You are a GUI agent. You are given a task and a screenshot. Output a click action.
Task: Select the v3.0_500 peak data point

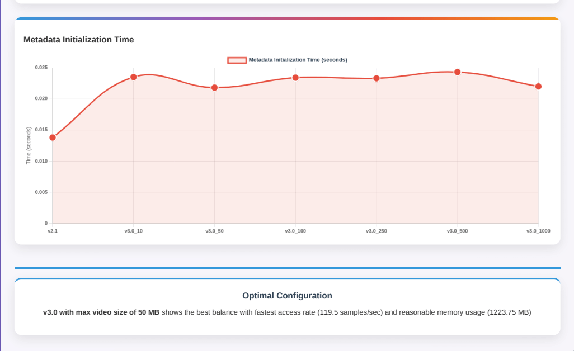pyautogui.click(x=457, y=72)
